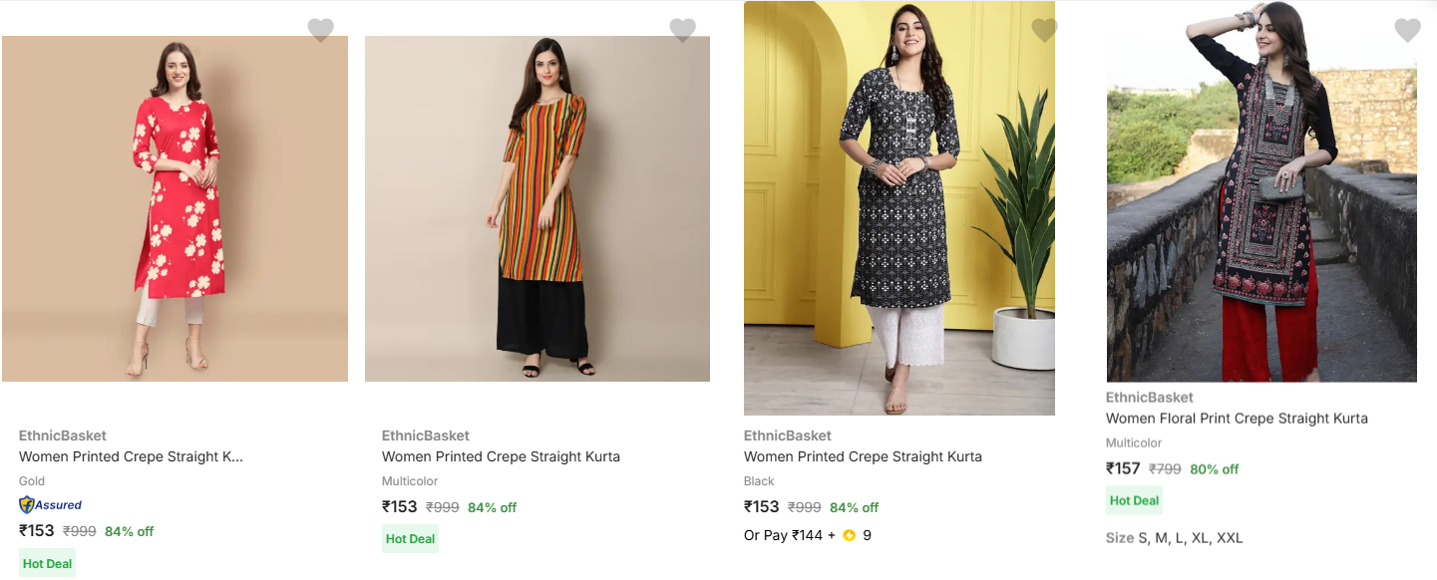
Task: Toggle wishlist heart on black printed kurta
Action: pos(1044,30)
